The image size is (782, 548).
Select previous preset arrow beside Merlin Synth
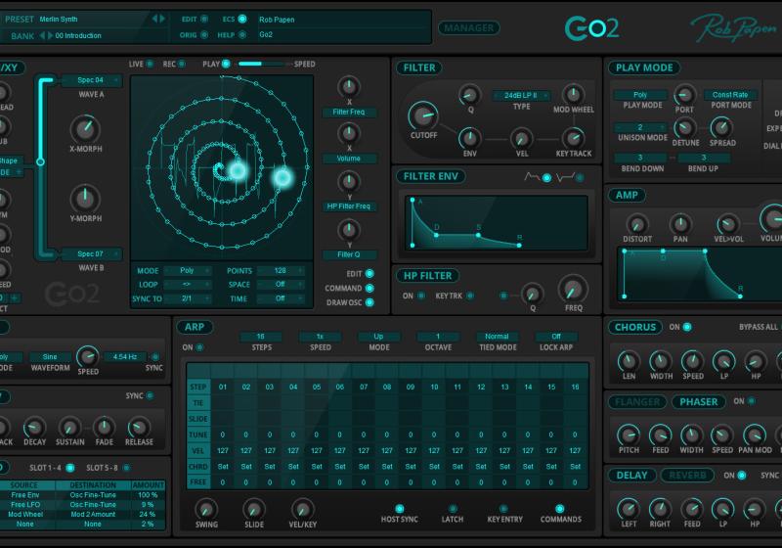154,19
